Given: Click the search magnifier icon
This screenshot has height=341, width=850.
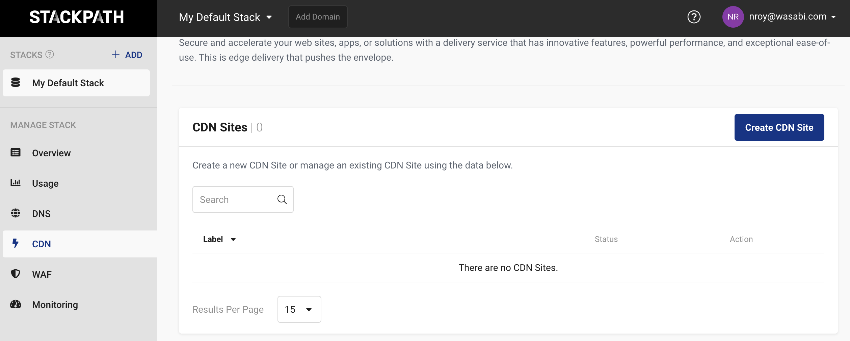Looking at the screenshot, I should [282, 199].
